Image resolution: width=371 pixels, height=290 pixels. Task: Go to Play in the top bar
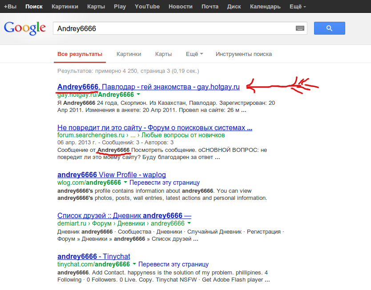(x=120, y=6)
